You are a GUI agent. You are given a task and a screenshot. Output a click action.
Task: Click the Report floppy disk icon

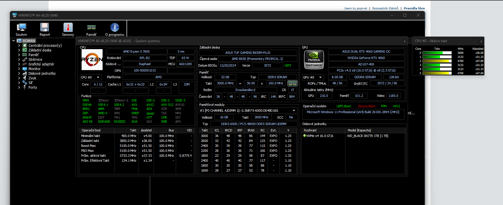click(x=45, y=28)
